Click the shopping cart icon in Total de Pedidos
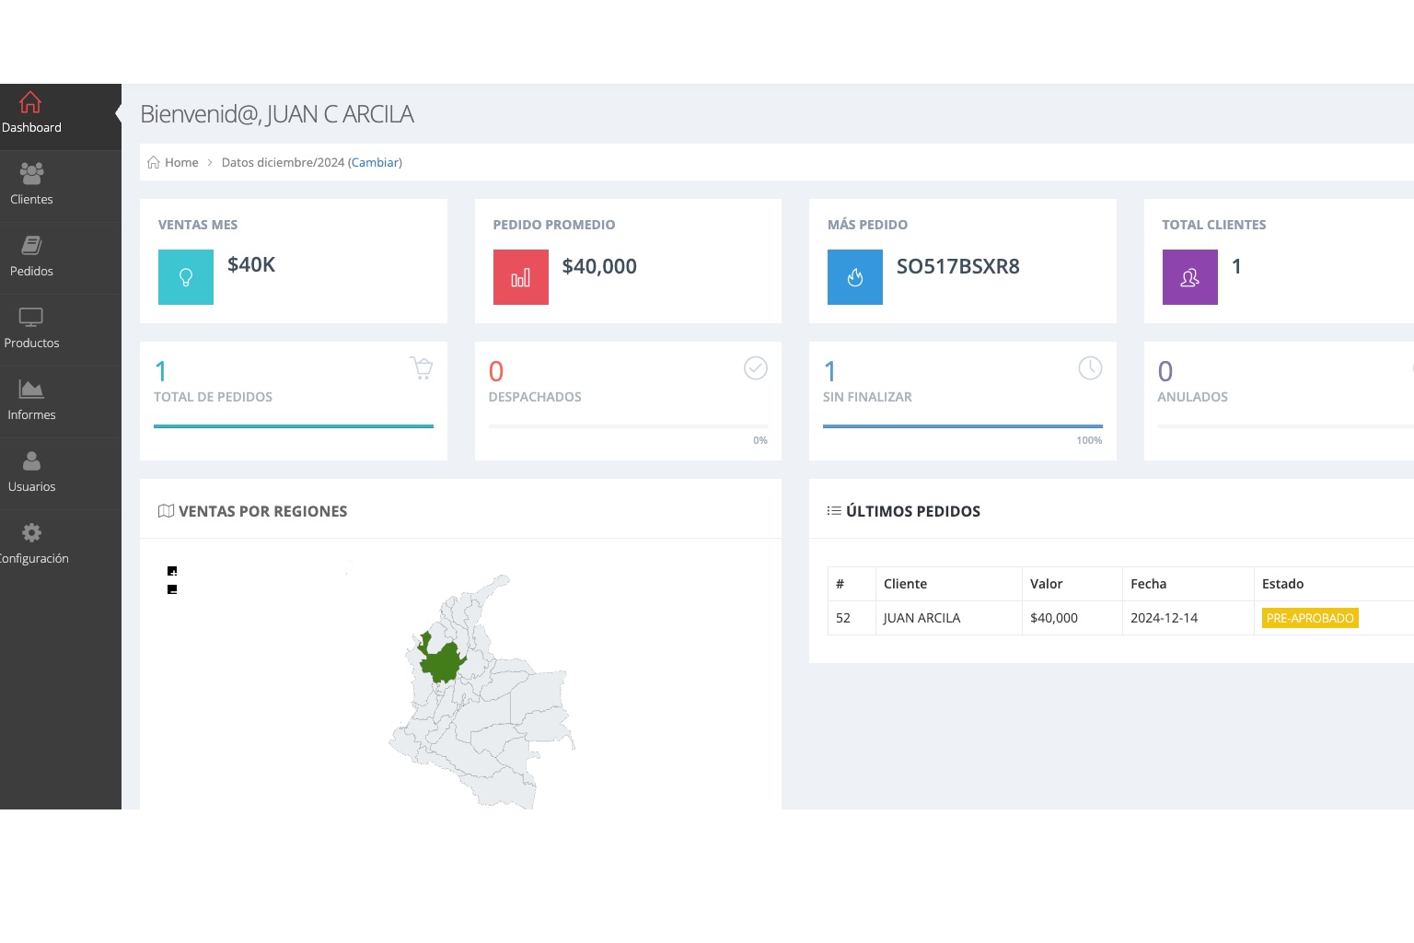This screenshot has height=943, width=1414. (422, 368)
